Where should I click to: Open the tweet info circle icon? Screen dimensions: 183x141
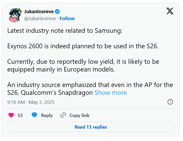pos(170,102)
